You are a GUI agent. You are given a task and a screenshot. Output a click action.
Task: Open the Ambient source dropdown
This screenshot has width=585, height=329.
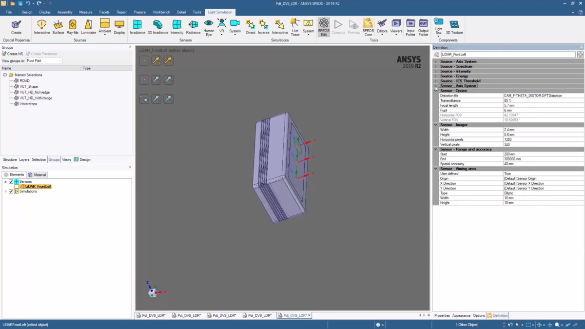coord(105,35)
